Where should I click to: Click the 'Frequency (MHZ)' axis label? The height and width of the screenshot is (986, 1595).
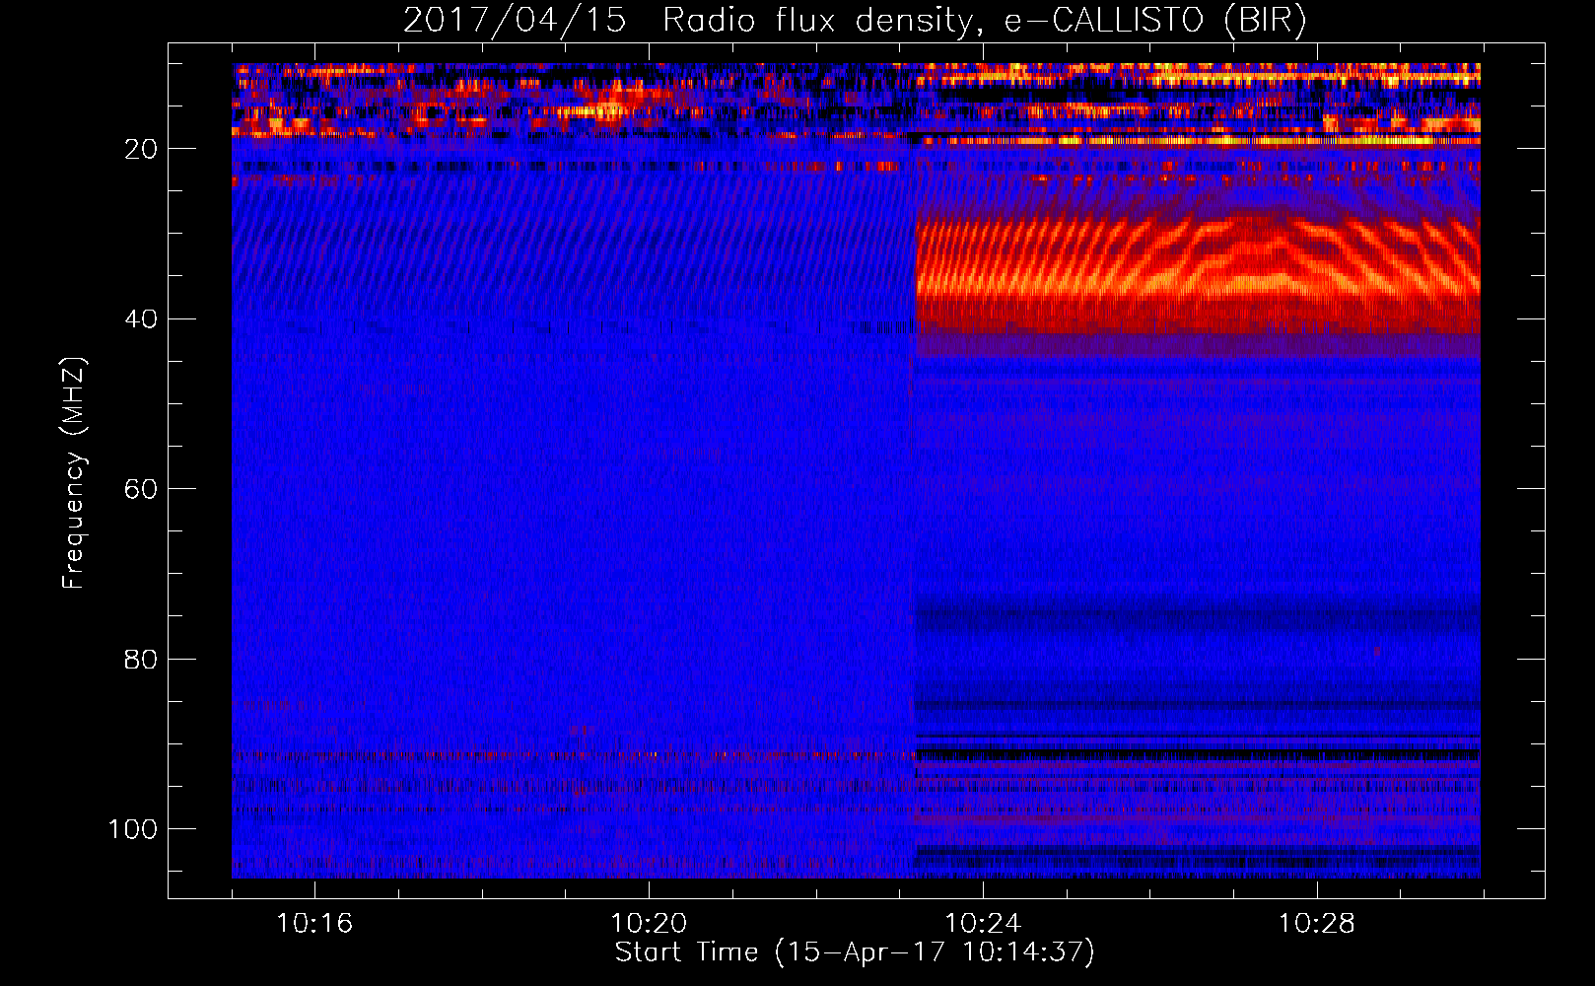[x=74, y=472]
